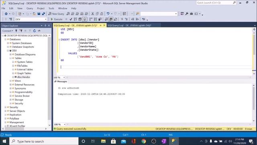This screenshot has width=257, height=145.
Task: Toggle Results to File icon
Action: click(x=116, y=19)
